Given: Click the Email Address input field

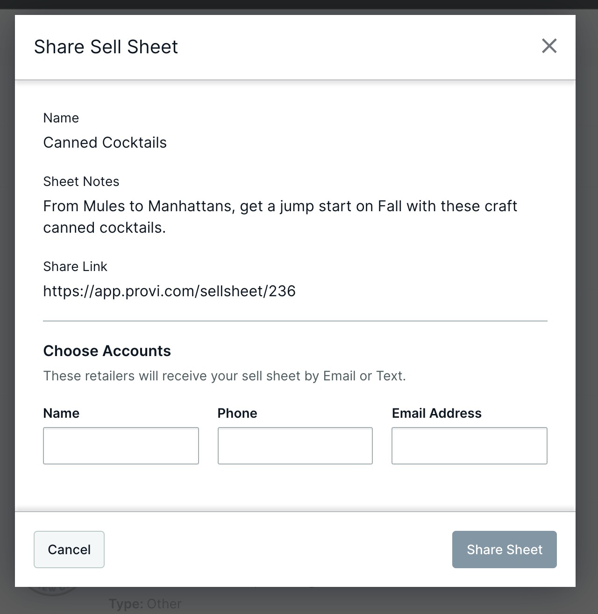Looking at the screenshot, I should click(x=470, y=445).
